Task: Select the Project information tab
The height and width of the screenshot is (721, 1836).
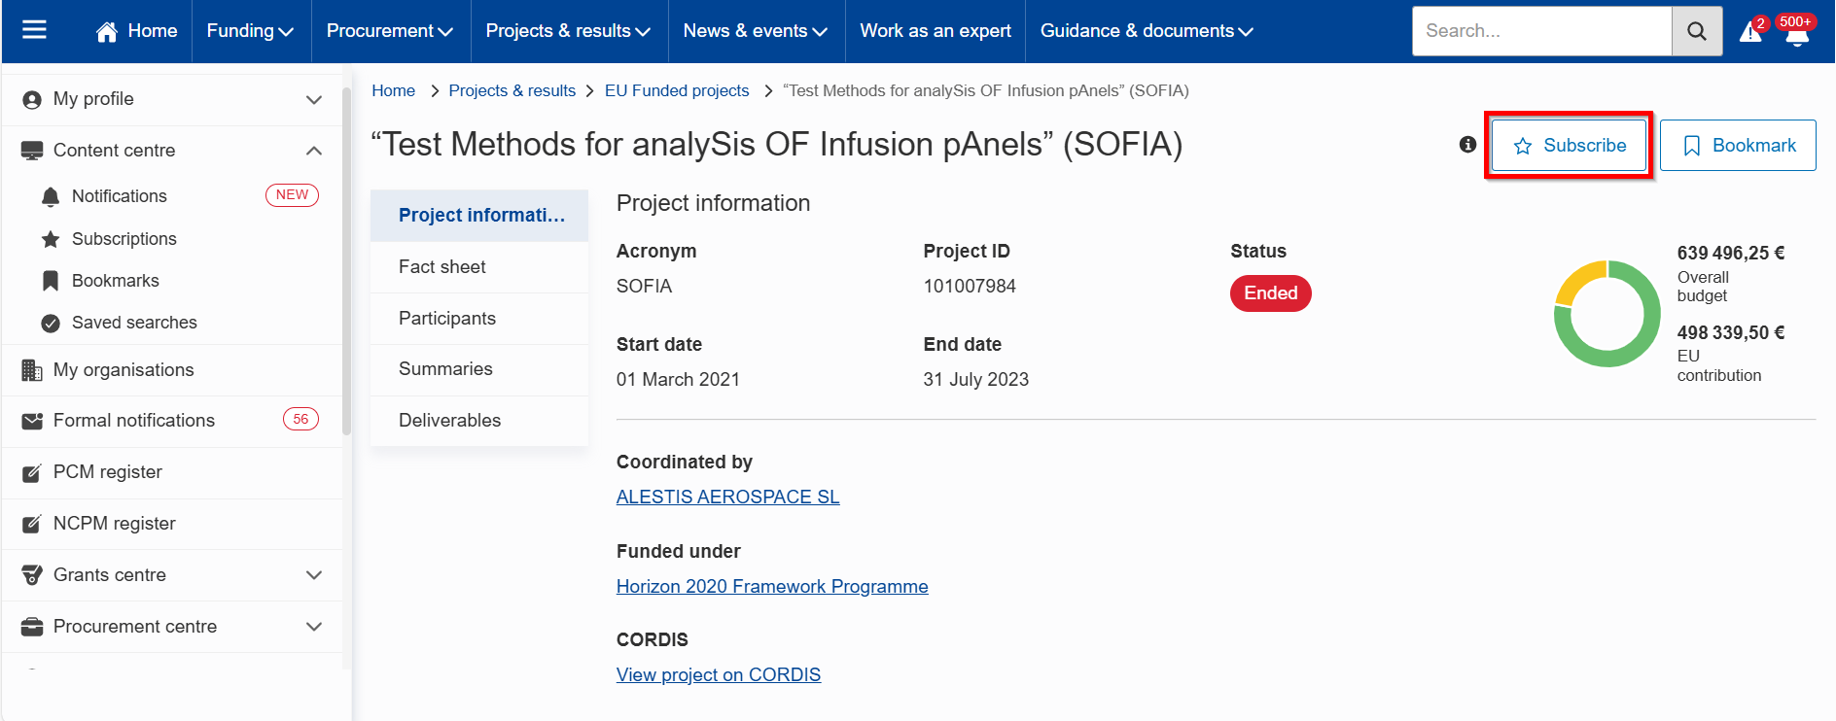Action: click(x=479, y=216)
